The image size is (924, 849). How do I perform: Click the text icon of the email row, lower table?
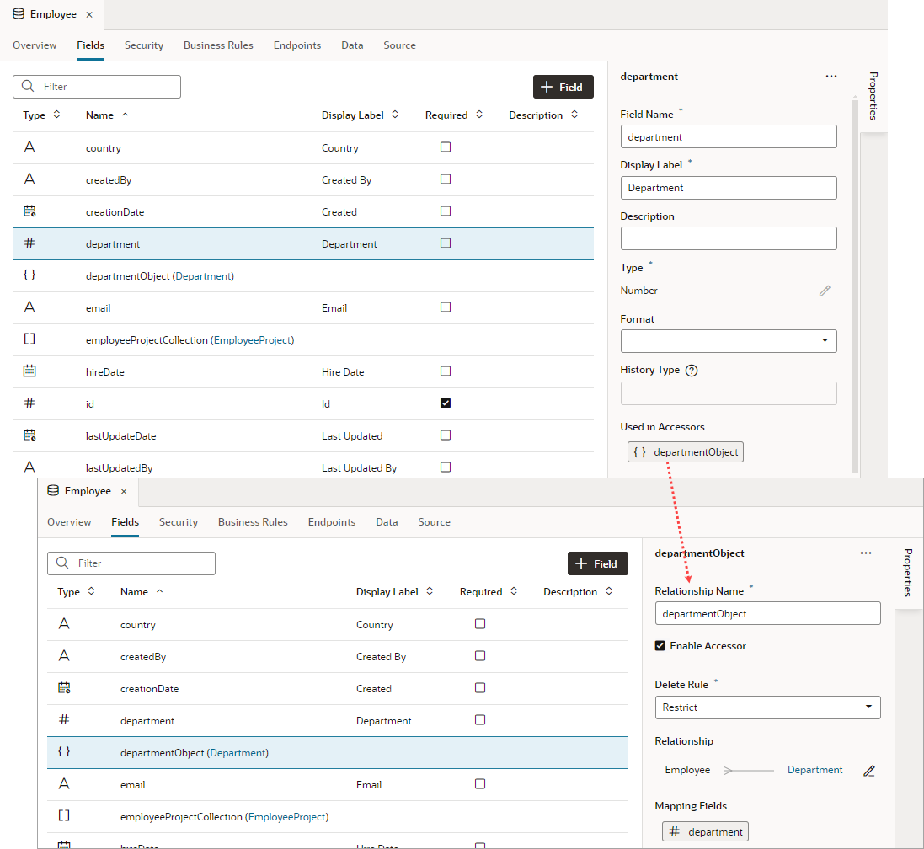[x=64, y=783]
